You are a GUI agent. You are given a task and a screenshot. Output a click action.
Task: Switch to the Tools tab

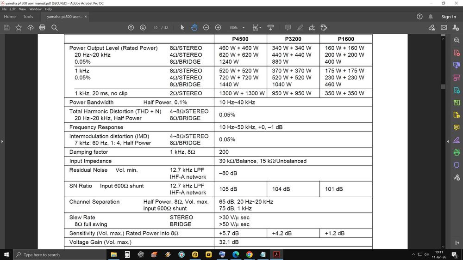click(x=28, y=17)
